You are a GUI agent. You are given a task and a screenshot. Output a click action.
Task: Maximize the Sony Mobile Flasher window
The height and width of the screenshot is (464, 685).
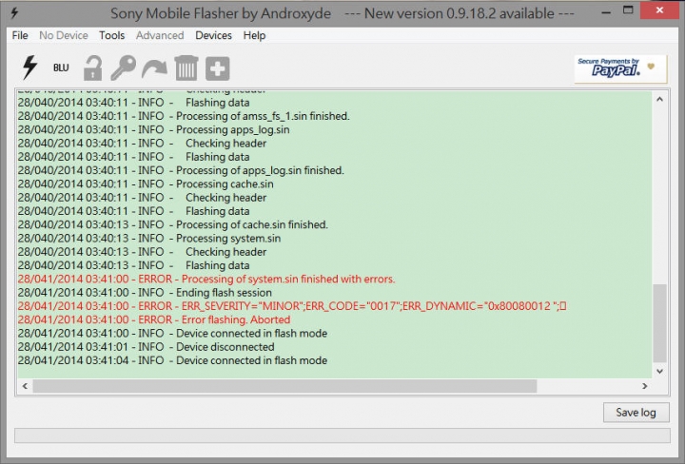click(x=628, y=10)
